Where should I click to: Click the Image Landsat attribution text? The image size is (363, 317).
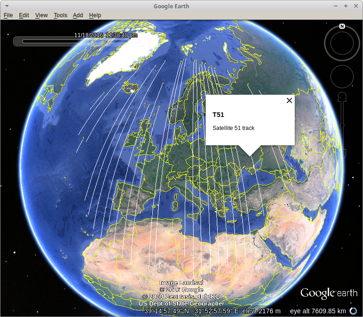click(x=181, y=283)
